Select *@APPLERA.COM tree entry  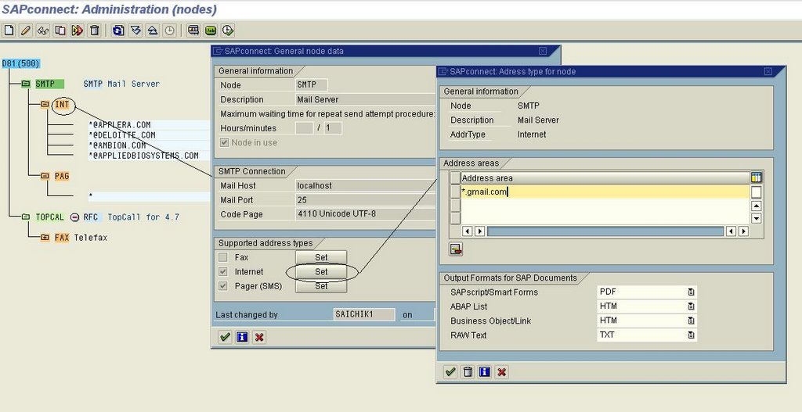tap(120, 124)
